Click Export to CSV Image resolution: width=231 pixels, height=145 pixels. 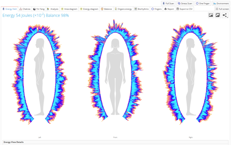pos(184,9)
